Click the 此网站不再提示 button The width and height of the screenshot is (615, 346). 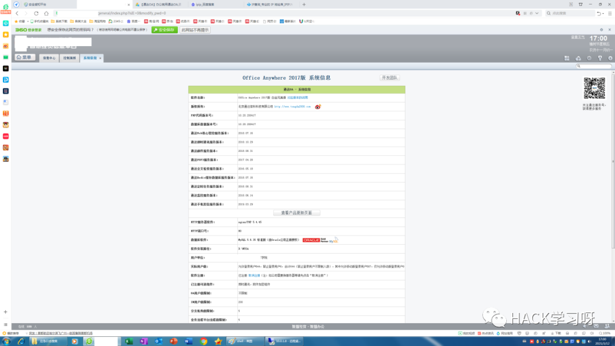pos(195,30)
